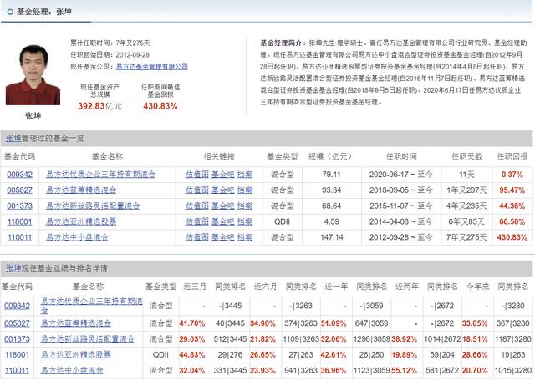This screenshot has height=381, width=535.
Task: Open 估值图 link for fund 009342
Action: [x=197, y=175]
